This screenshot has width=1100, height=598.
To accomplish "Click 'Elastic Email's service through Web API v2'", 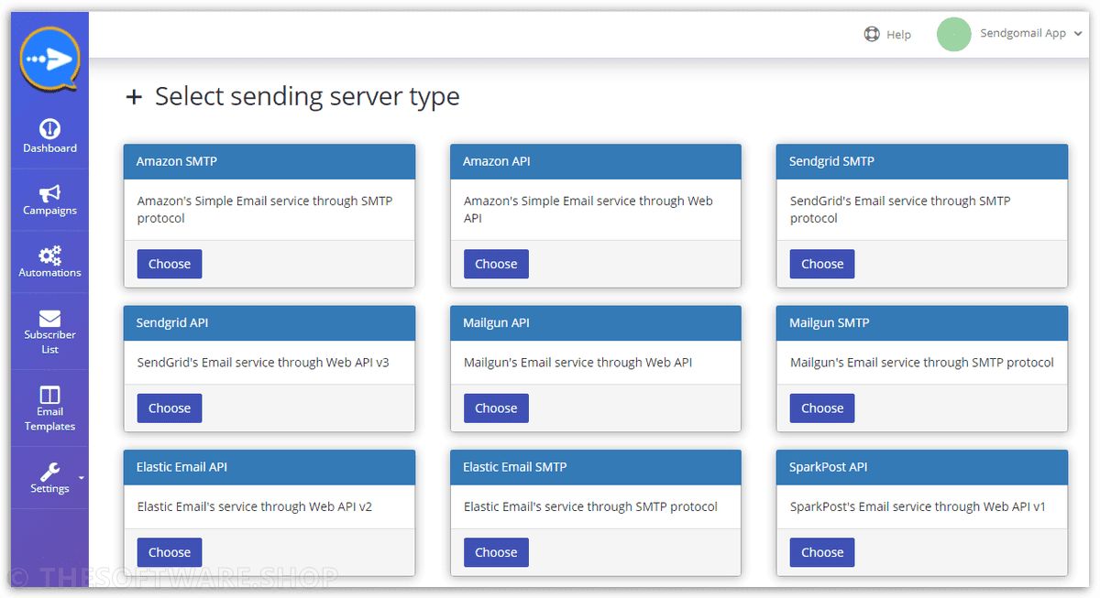I will [x=255, y=506].
